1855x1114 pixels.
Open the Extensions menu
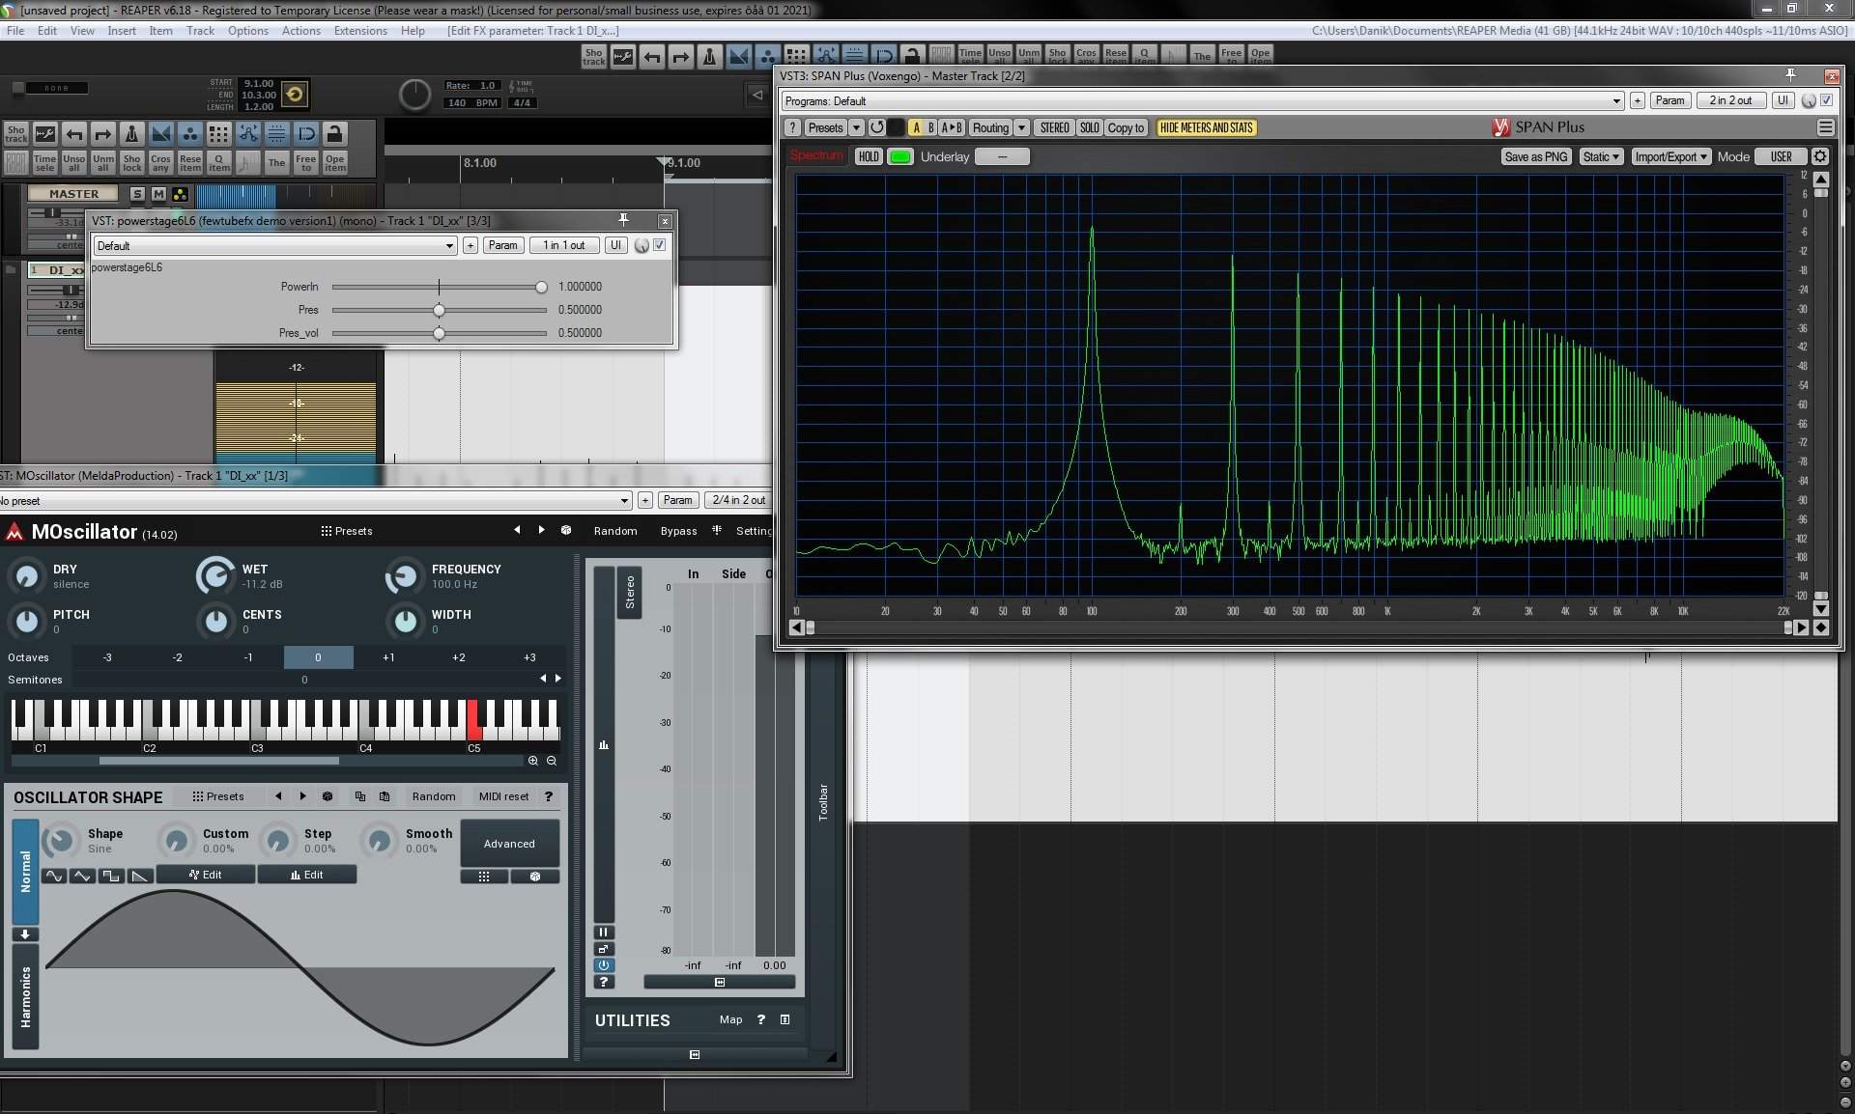[x=360, y=31]
